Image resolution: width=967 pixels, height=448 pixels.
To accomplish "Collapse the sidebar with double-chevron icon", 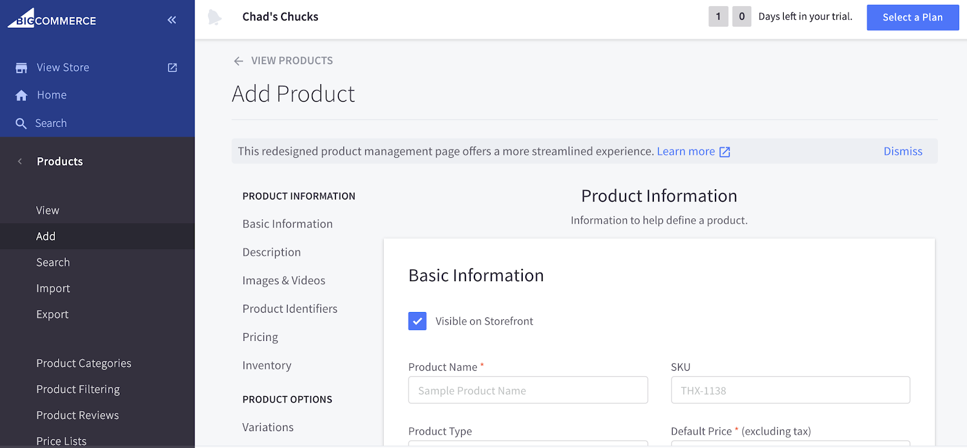I will click(x=172, y=20).
